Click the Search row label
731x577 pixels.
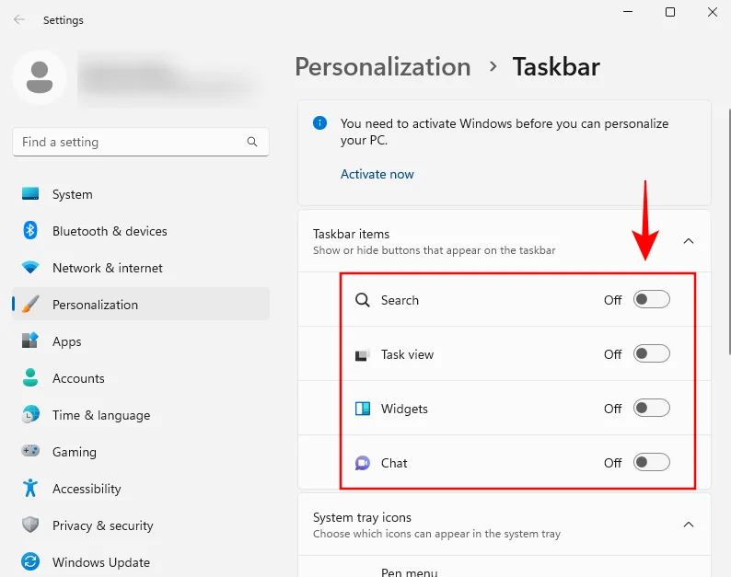click(400, 300)
